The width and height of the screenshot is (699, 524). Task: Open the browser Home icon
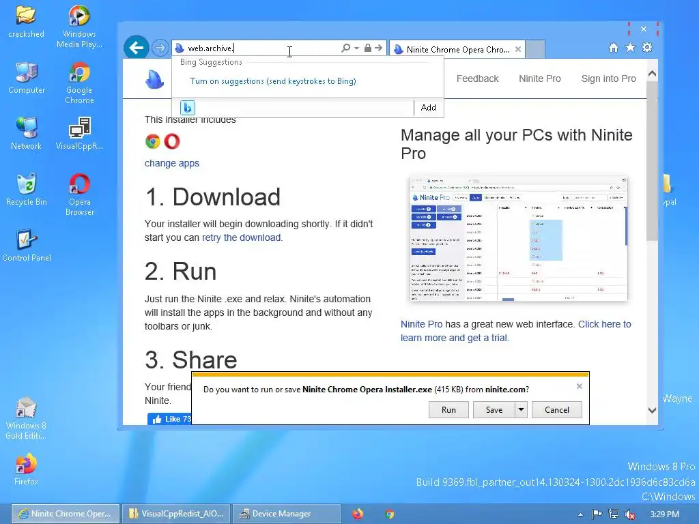pos(614,48)
